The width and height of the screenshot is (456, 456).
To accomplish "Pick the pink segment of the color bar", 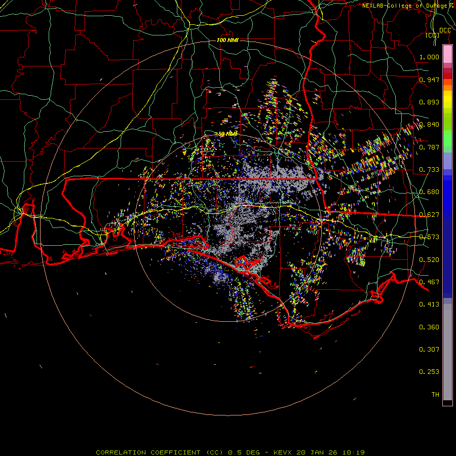I will (447, 54).
